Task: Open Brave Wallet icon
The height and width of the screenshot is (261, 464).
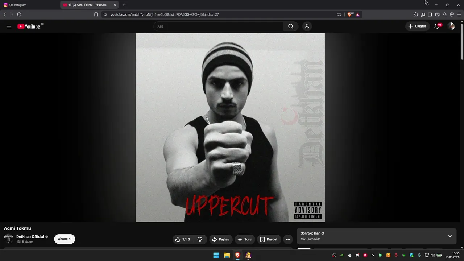Action: coord(437,14)
